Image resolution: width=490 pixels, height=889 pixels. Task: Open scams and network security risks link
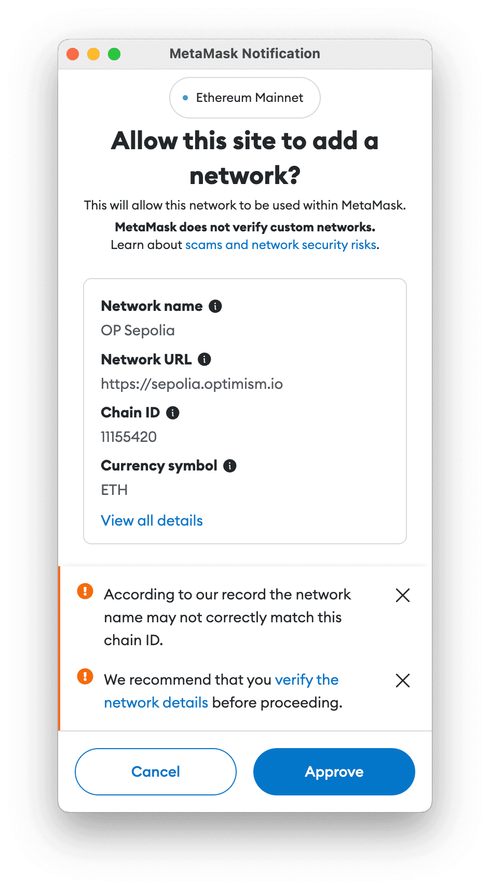point(281,244)
